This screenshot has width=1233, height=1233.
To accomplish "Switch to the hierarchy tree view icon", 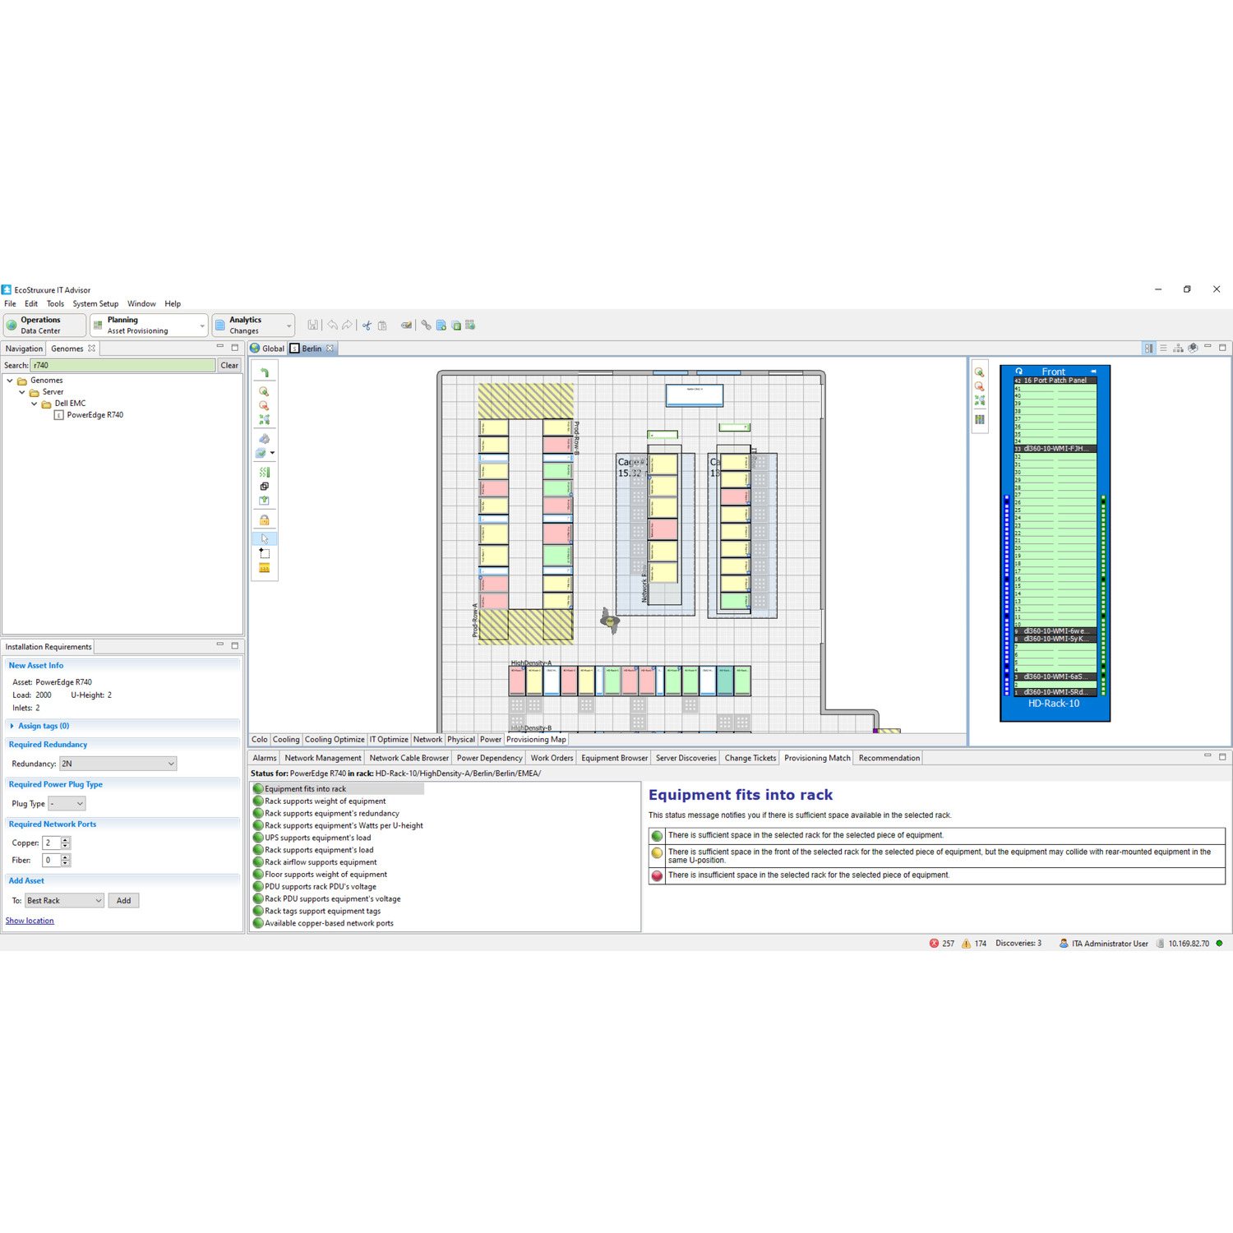I will pos(1178,349).
